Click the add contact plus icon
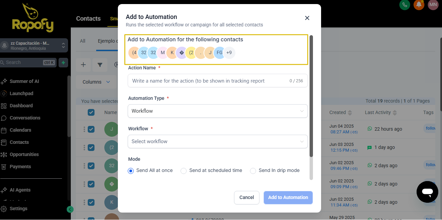Screen dimensions: 442x220 83,65
